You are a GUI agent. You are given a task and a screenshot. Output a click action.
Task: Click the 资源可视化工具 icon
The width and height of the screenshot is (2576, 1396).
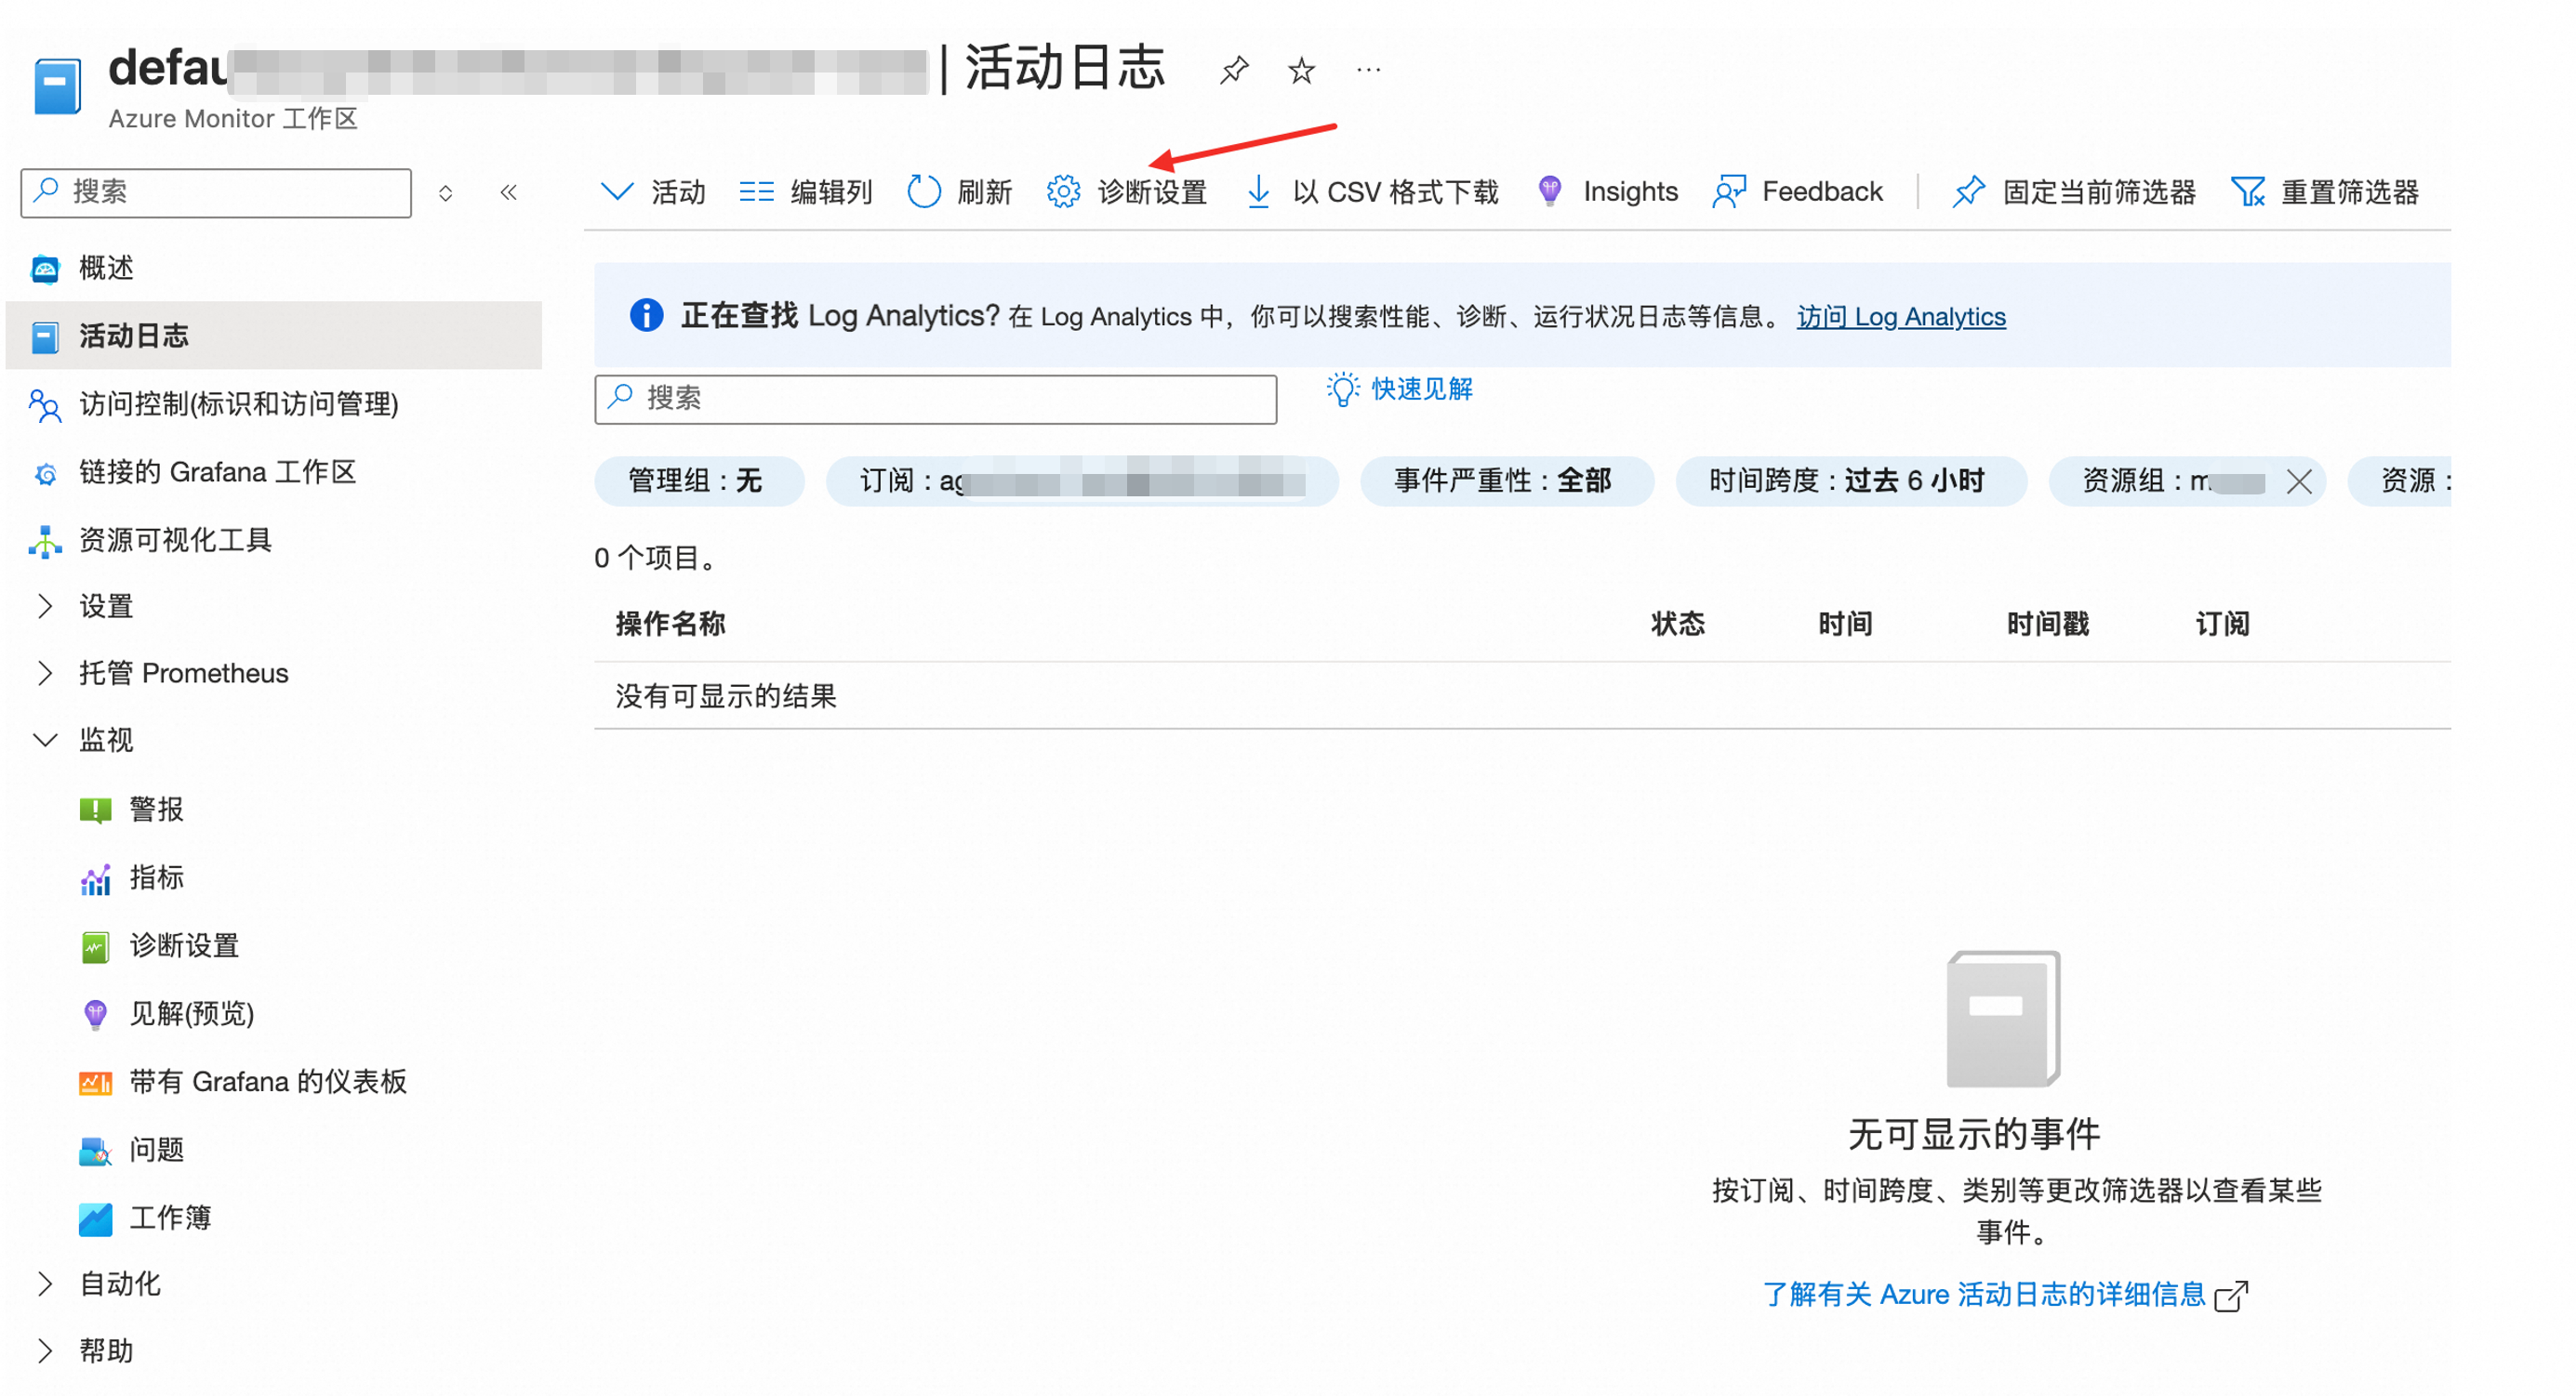(45, 541)
